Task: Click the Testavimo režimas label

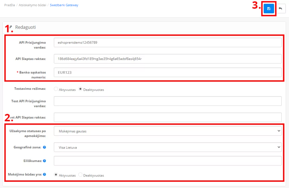Action: (30, 89)
